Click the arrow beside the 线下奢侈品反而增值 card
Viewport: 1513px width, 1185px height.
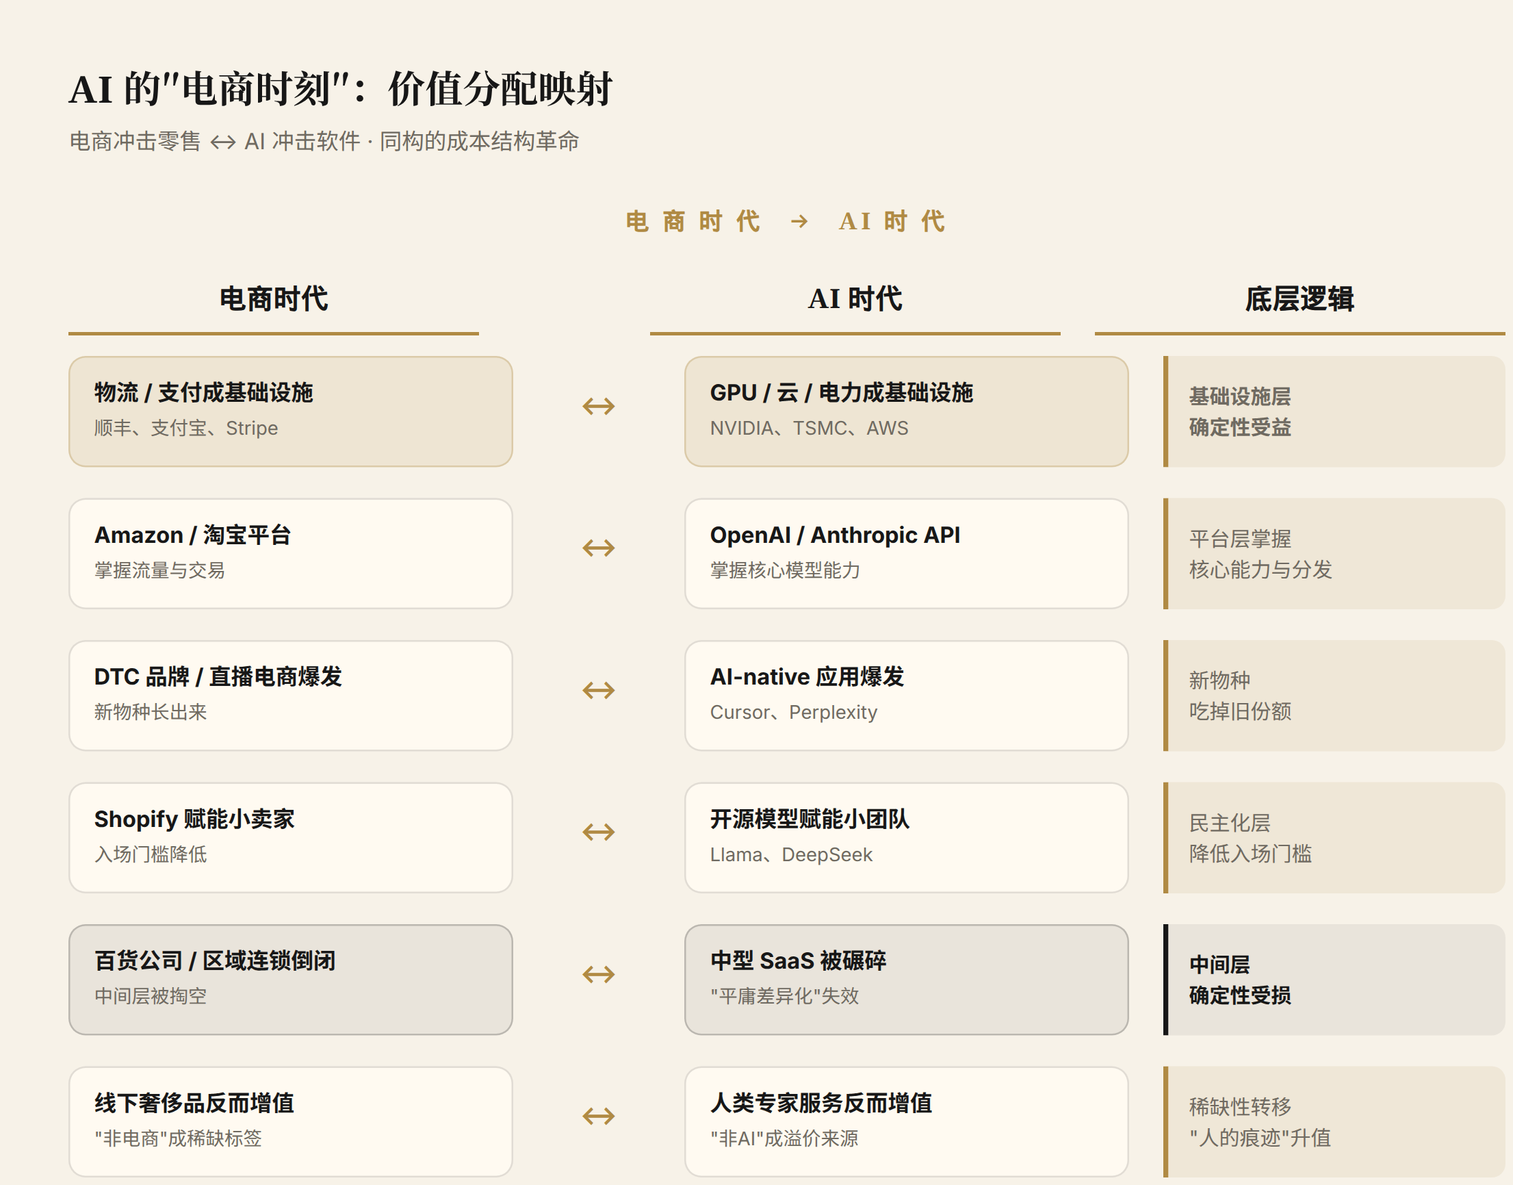(598, 1117)
